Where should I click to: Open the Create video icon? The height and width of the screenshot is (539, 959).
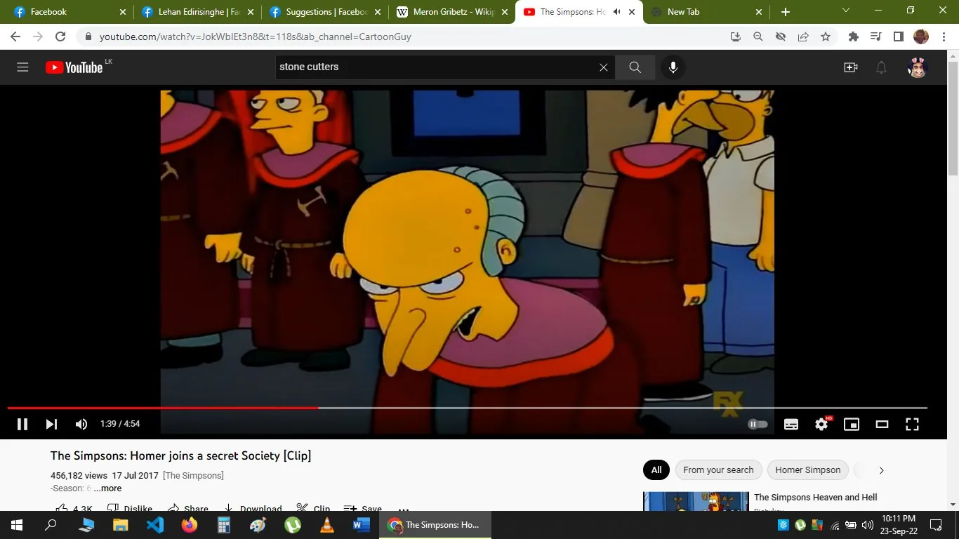click(x=850, y=67)
